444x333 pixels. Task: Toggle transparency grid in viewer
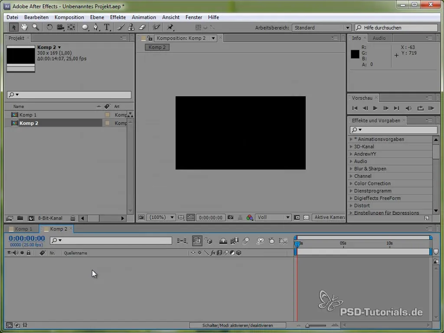306,218
